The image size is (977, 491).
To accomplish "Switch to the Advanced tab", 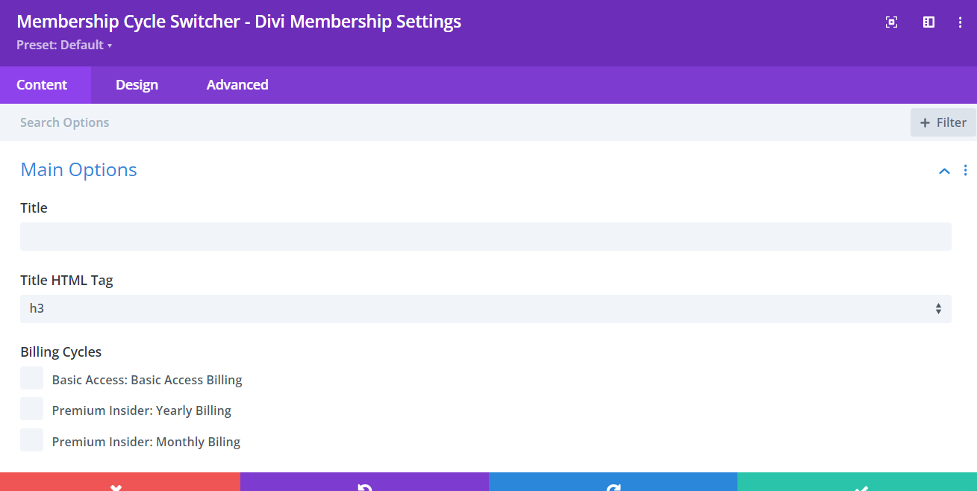I will point(237,84).
